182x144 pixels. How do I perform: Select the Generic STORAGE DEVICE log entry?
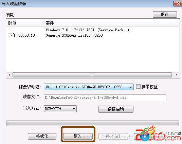(x=74, y=35)
